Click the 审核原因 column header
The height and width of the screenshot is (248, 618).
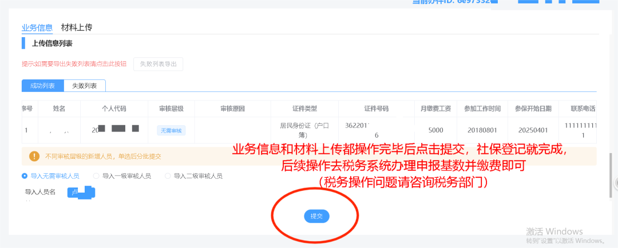point(232,109)
